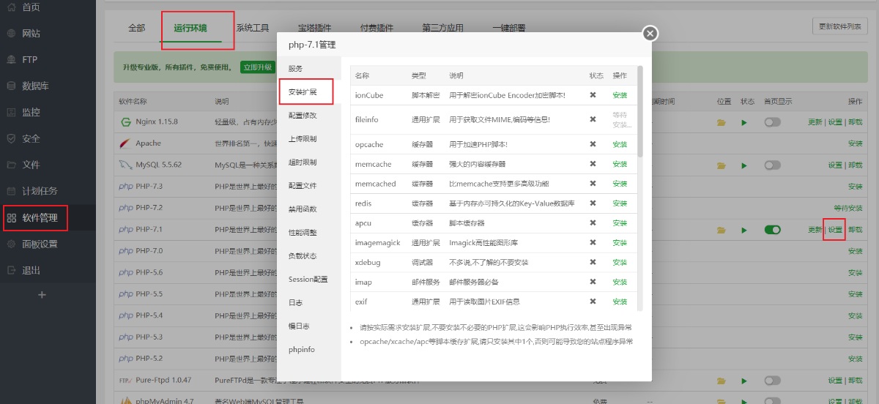Switch to the 系统工具 tab
Viewport: 879px width, 404px height.
pos(252,29)
